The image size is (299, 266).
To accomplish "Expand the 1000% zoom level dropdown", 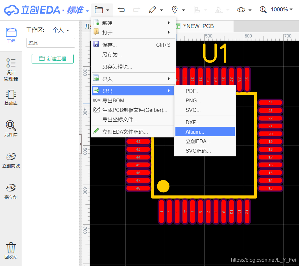I will pos(281,9).
